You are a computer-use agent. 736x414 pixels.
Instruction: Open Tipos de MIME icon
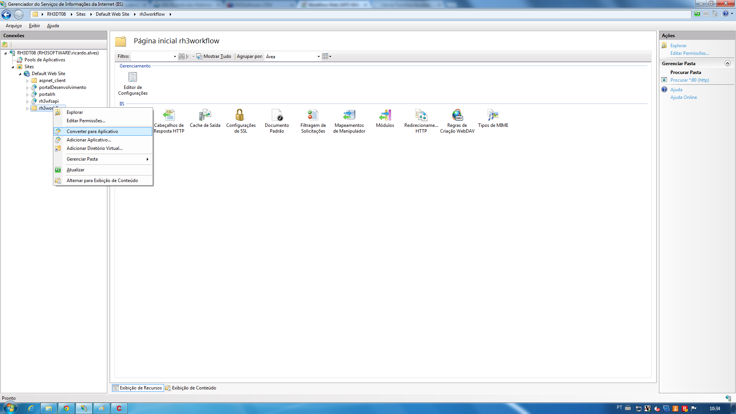tap(493, 115)
